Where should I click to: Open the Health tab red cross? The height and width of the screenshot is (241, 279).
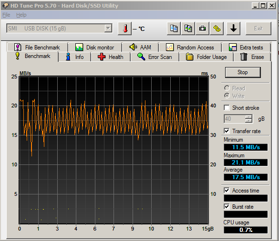click(x=111, y=57)
